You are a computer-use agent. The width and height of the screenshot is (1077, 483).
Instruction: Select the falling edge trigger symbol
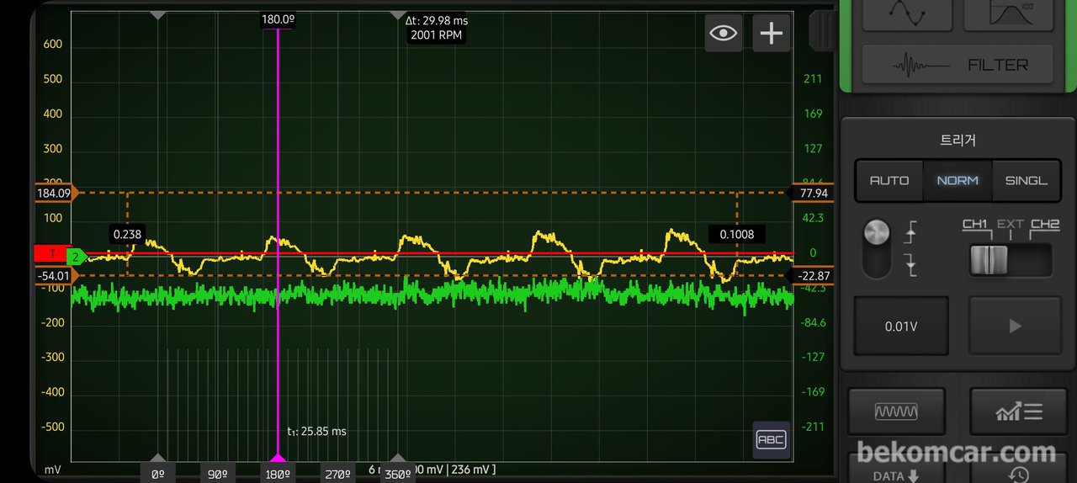(910, 266)
